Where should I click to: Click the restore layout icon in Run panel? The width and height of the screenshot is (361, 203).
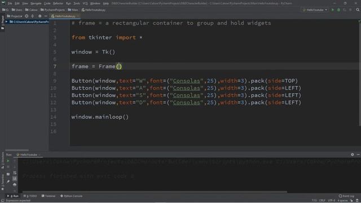click(8, 174)
